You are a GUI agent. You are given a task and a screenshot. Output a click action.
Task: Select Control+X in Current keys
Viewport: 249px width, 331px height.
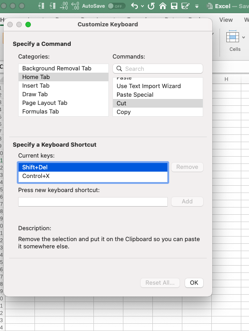click(x=93, y=176)
